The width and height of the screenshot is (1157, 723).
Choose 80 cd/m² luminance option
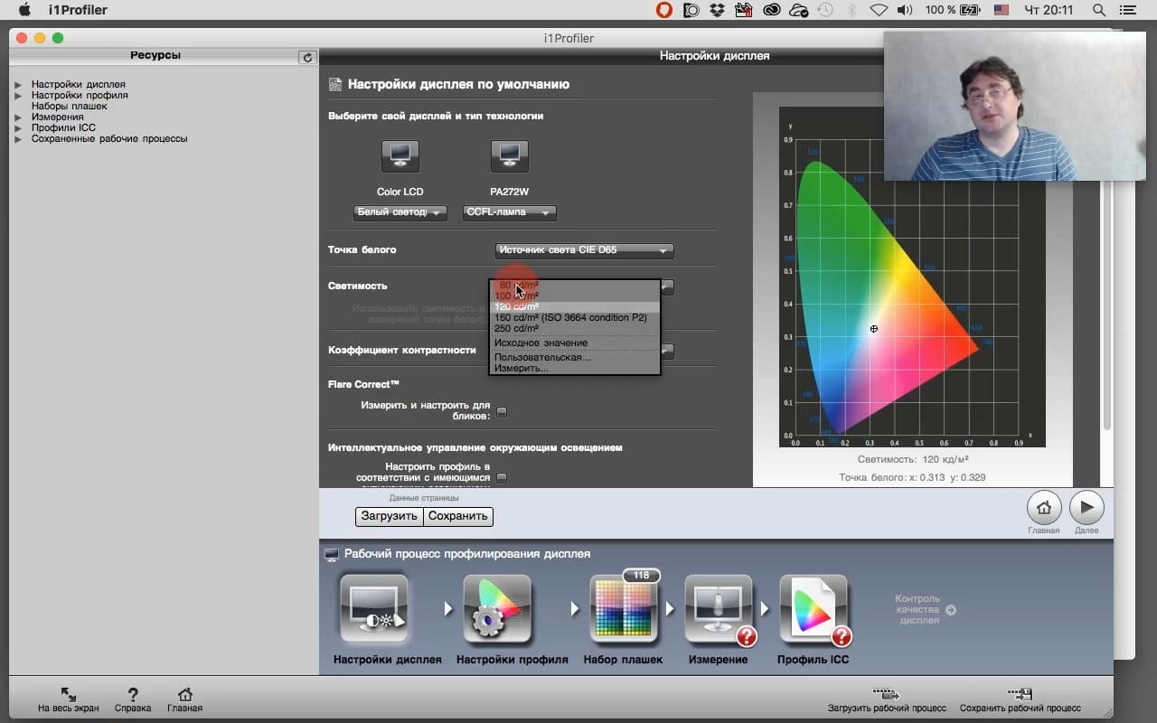575,286
